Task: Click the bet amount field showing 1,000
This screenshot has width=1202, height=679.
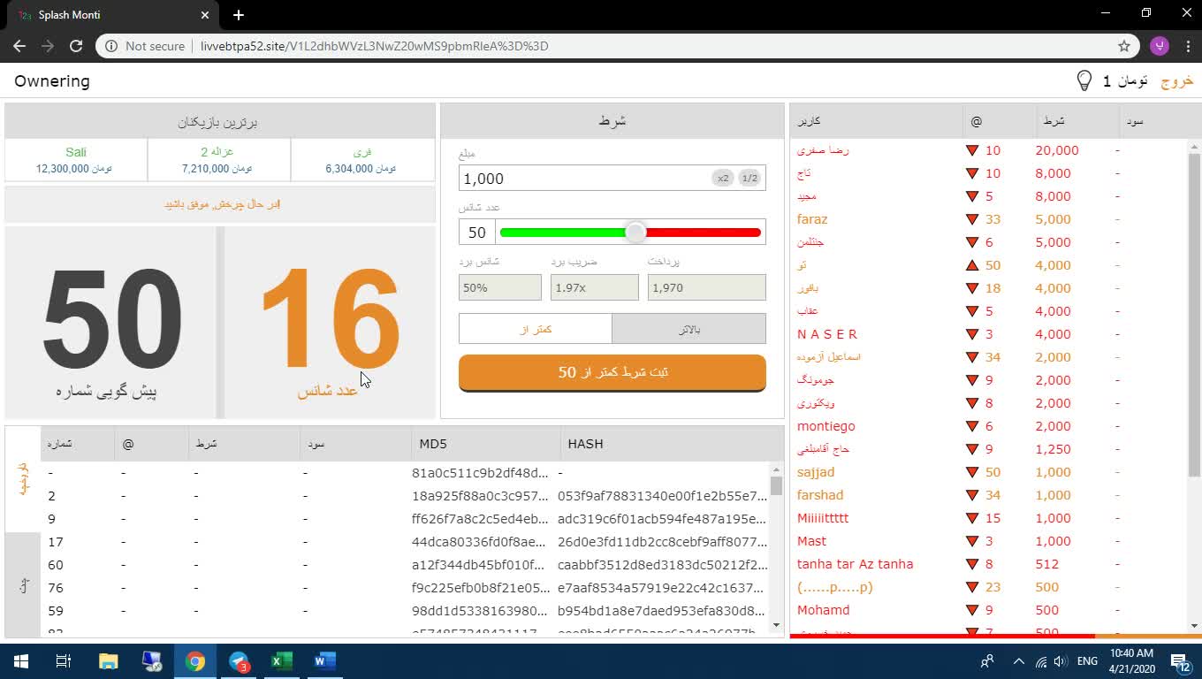Action: pyautogui.click(x=583, y=179)
